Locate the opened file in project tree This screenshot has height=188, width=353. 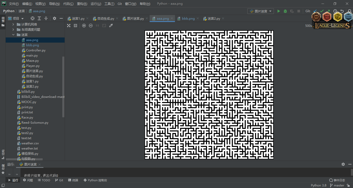pos(33,18)
